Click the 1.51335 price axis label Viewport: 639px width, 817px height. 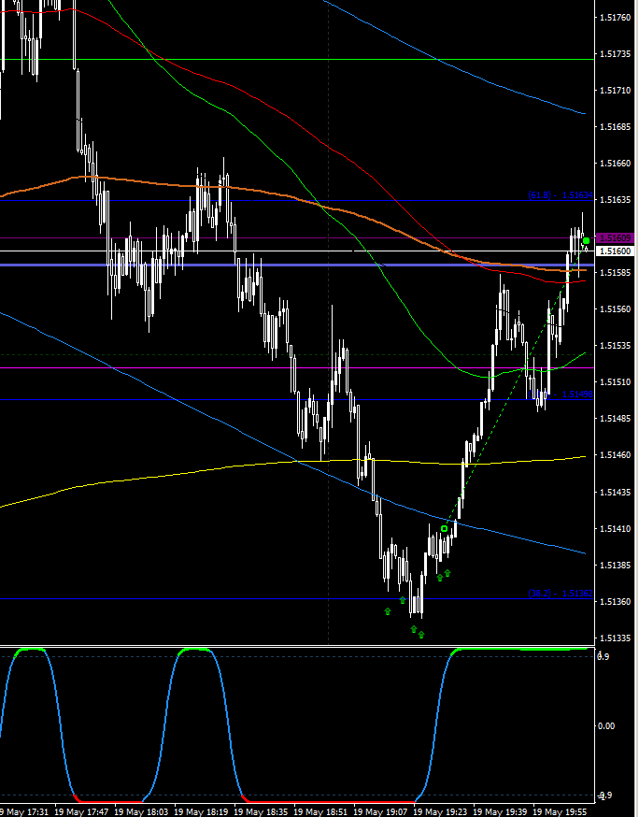[615, 638]
